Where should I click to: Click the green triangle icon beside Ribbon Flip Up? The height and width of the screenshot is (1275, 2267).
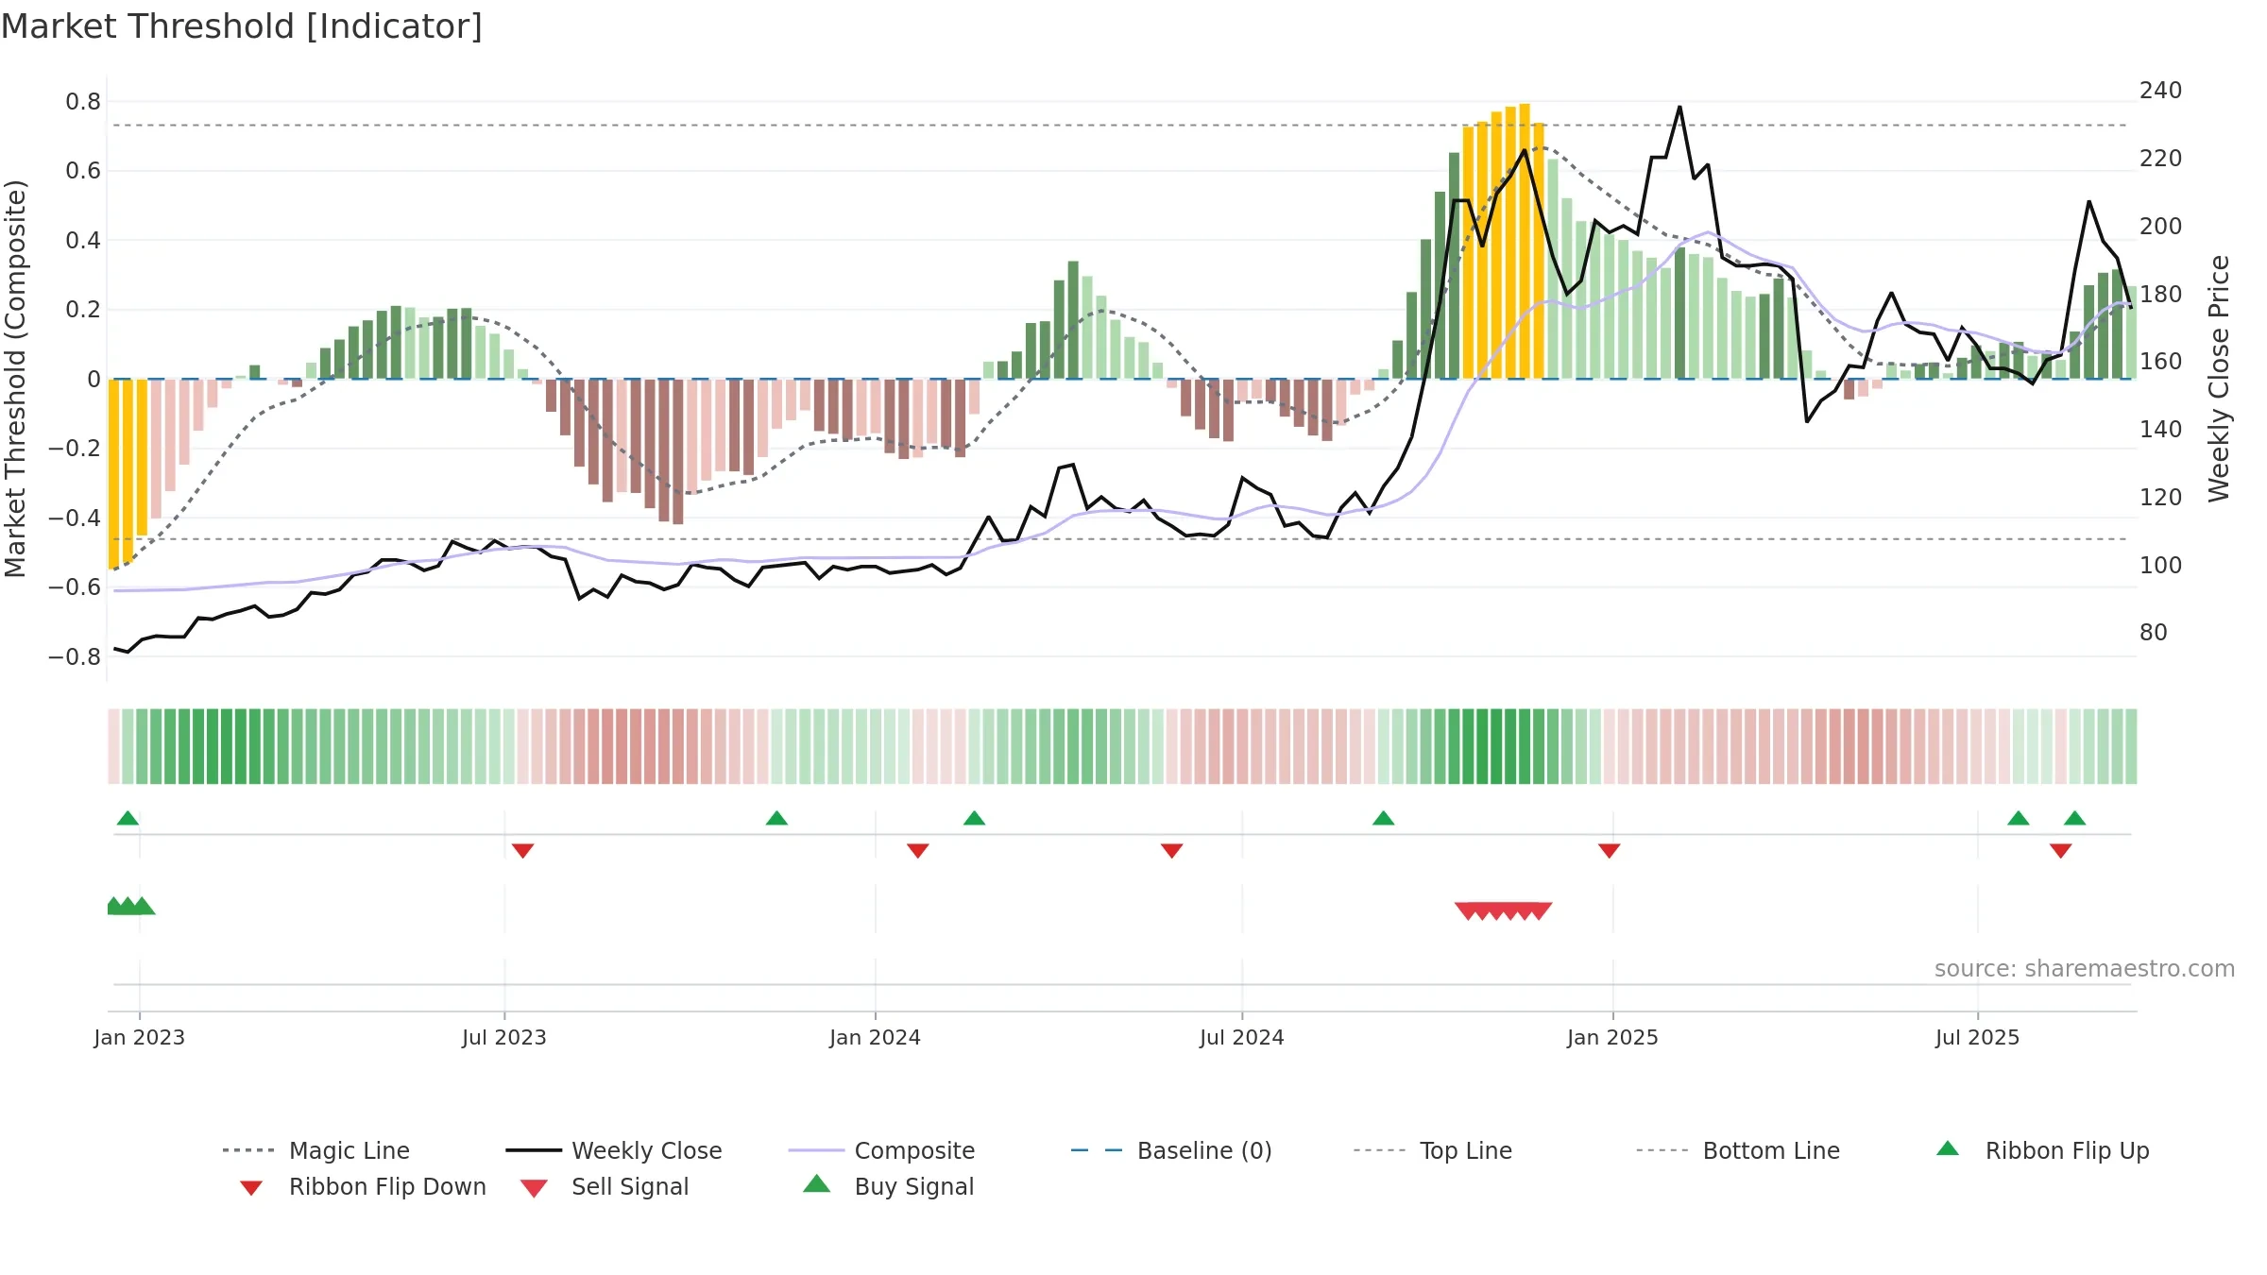pos(1948,1148)
